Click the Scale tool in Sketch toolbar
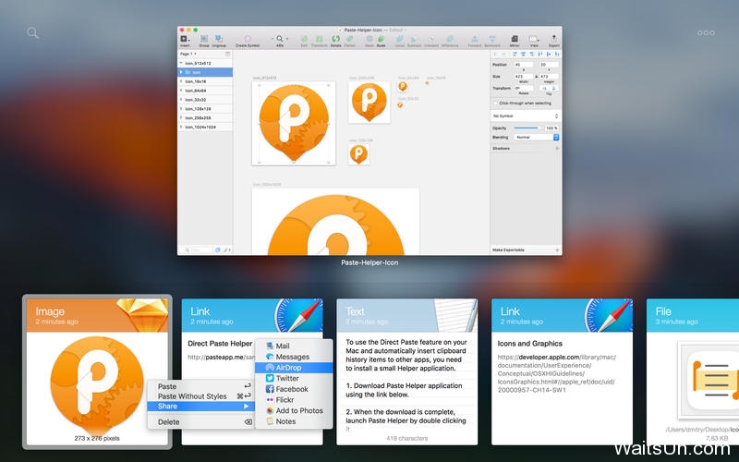This screenshot has width=739, height=462. click(x=381, y=39)
